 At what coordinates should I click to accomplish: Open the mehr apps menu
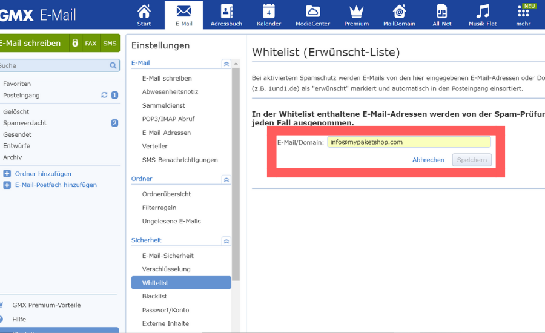pos(523,12)
